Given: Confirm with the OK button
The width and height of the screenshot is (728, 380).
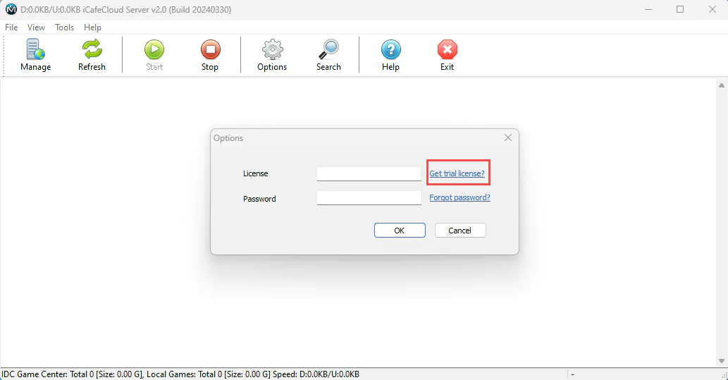Looking at the screenshot, I should pyautogui.click(x=400, y=231).
